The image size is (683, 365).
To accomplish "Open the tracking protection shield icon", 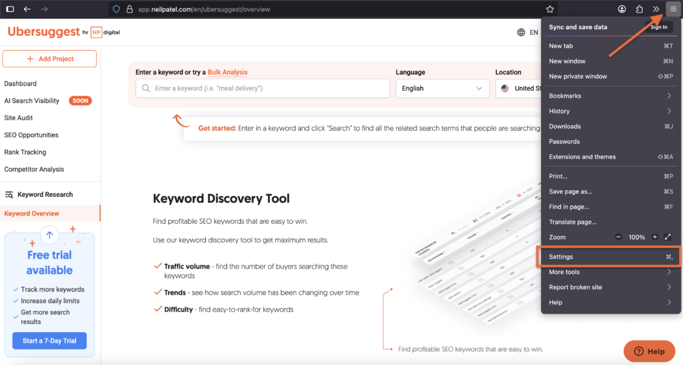I will pyautogui.click(x=116, y=9).
